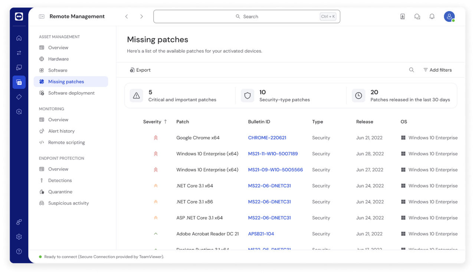Click the security shield icon

tap(248, 96)
